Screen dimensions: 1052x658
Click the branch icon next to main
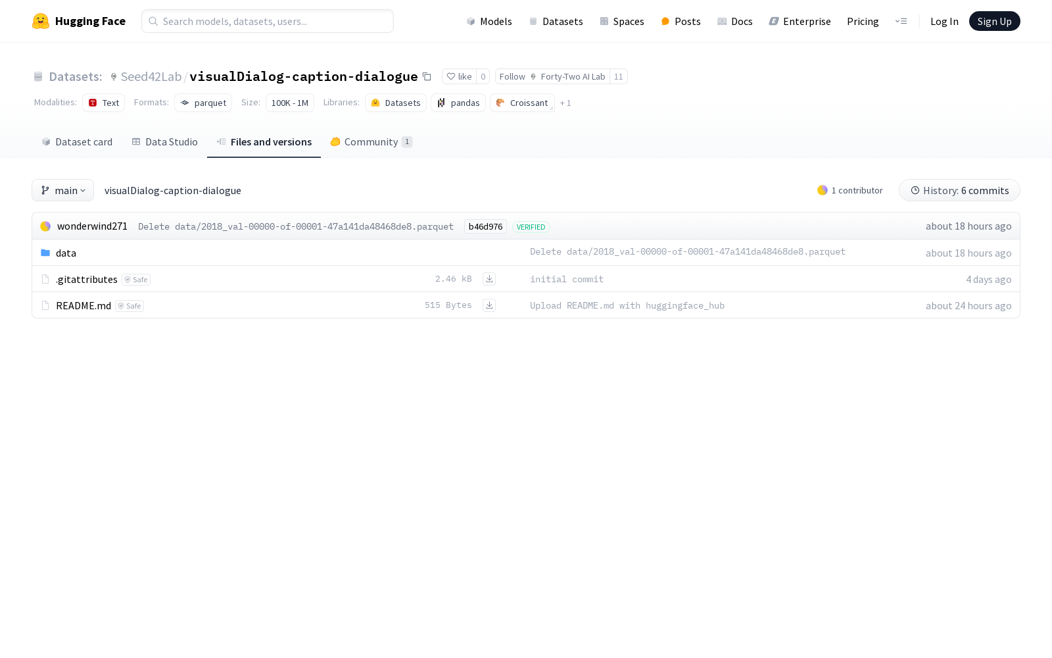coord(45,190)
